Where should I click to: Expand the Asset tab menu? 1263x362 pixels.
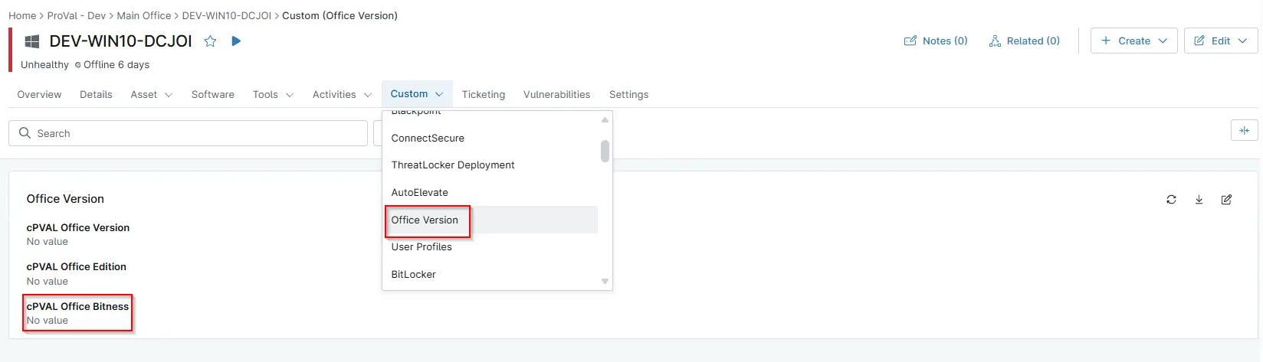pyautogui.click(x=152, y=95)
